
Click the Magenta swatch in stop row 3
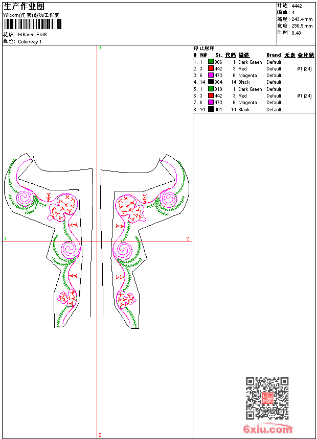click(x=211, y=75)
